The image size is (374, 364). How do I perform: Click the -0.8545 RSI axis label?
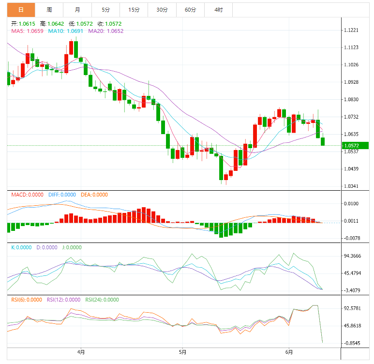[352, 343]
